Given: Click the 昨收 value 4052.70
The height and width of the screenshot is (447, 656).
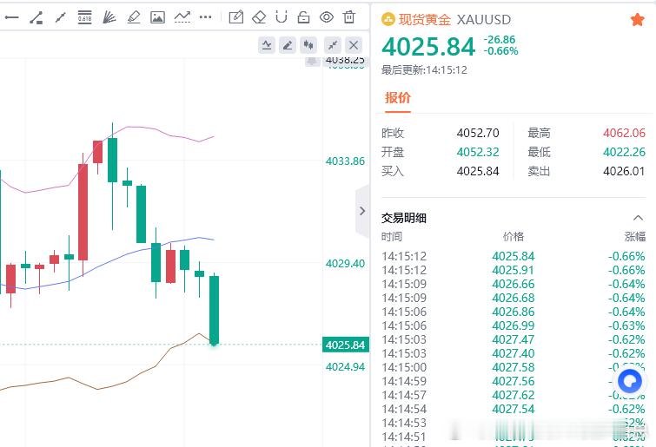Looking at the screenshot, I should point(478,133).
